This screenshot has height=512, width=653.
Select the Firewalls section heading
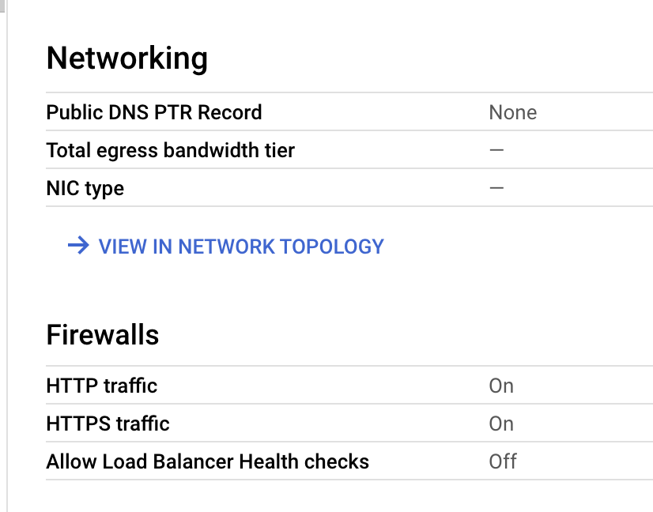(103, 335)
